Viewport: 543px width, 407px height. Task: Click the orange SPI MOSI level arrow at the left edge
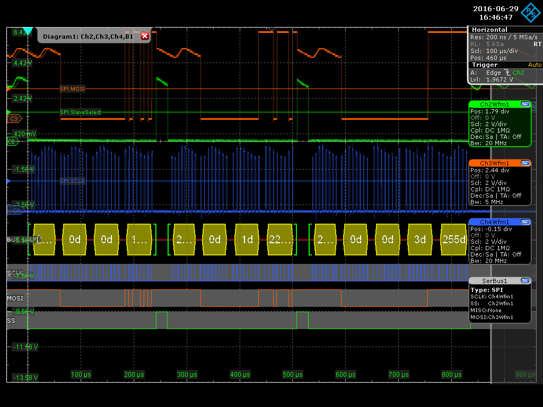point(8,89)
